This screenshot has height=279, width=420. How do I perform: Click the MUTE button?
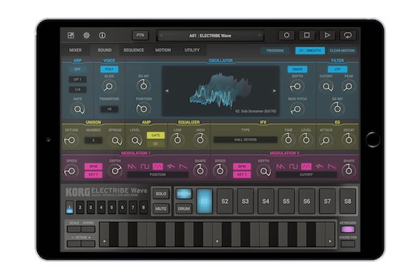(161, 209)
